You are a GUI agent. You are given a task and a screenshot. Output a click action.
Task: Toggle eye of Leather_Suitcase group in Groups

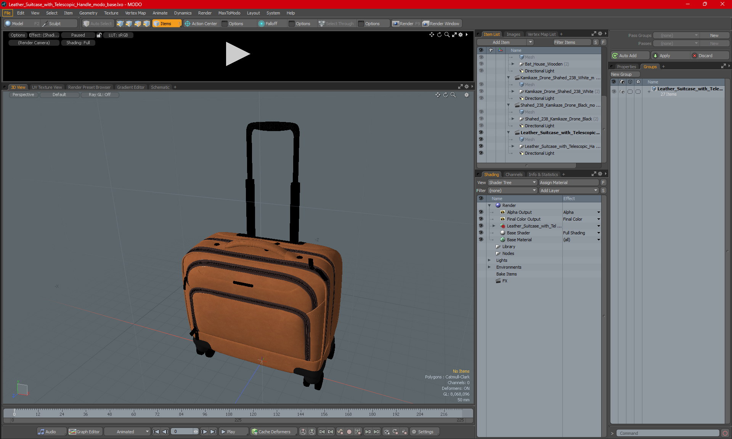tap(614, 91)
